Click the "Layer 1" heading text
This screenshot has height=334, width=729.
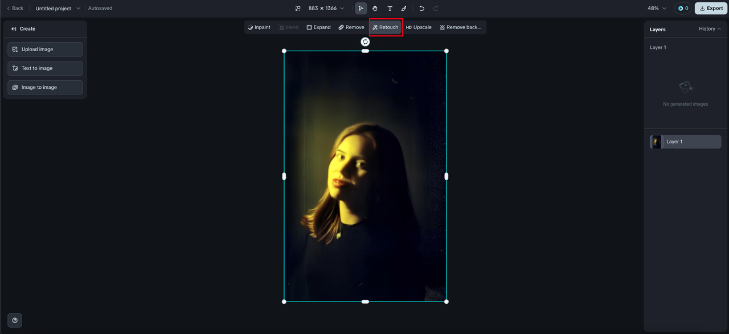click(658, 48)
